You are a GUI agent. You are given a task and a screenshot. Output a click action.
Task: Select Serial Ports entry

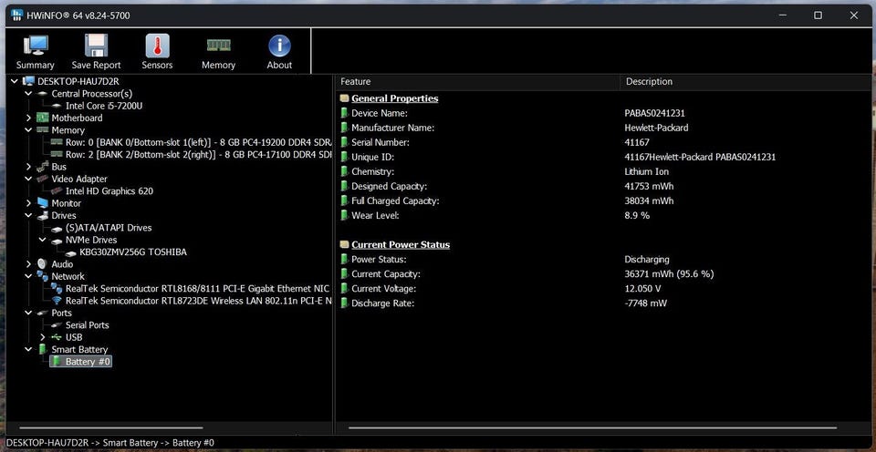tap(88, 324)
